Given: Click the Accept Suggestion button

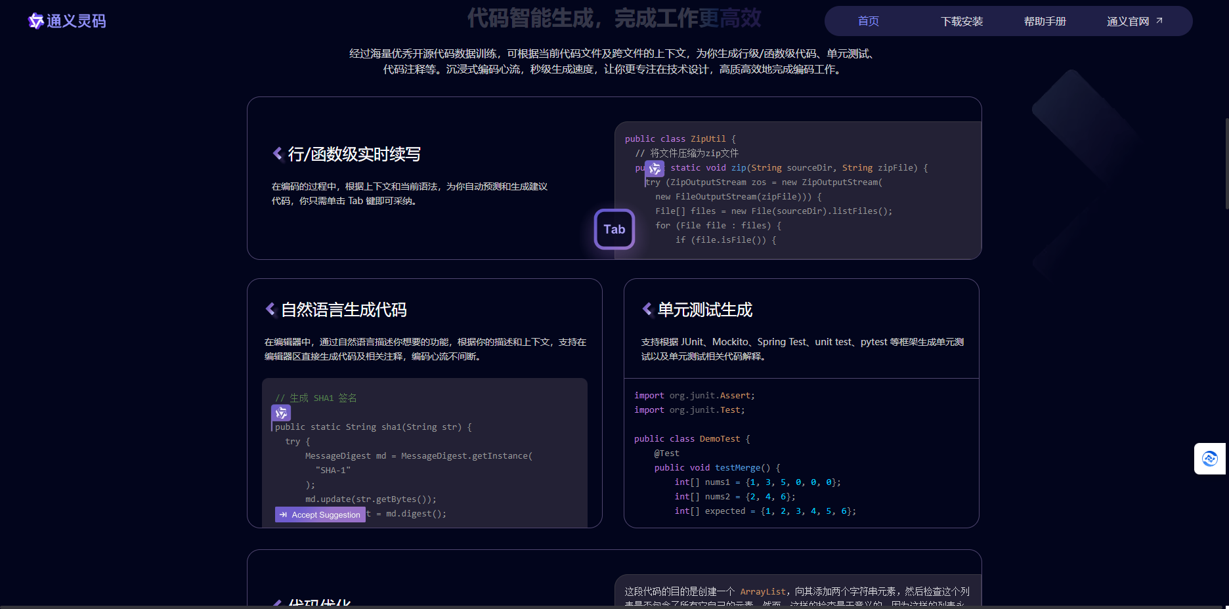Looking at the screenshot, I should point(320,514).
